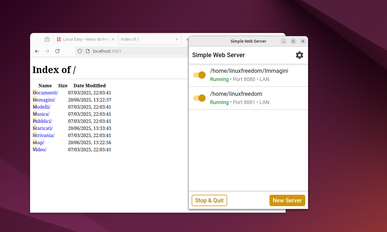Close the Linux Easy tab

[113, 39]
